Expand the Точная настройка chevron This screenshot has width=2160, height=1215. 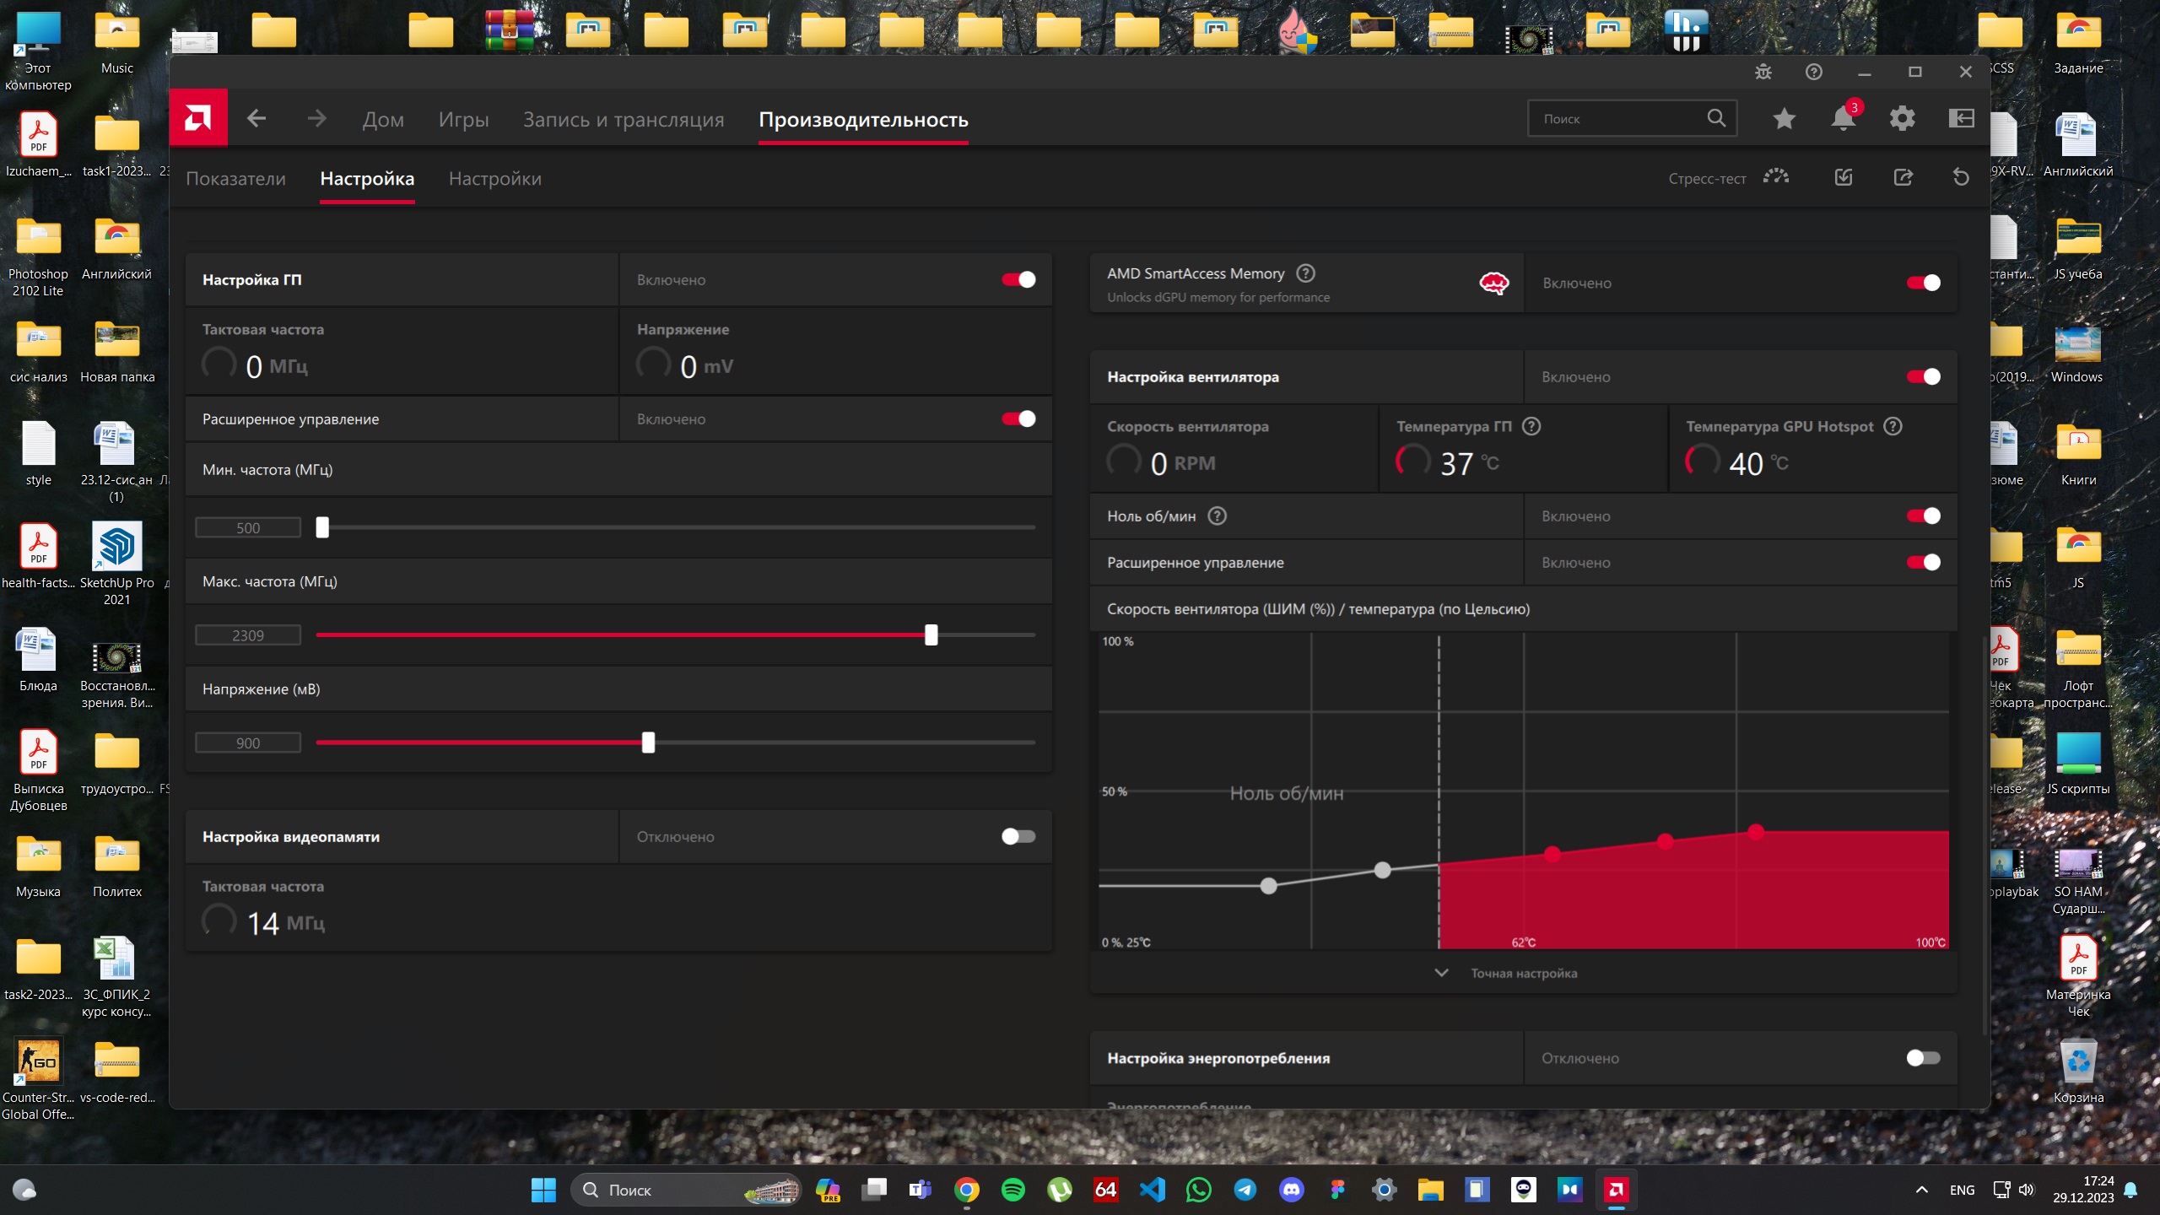click(1442, 973)
